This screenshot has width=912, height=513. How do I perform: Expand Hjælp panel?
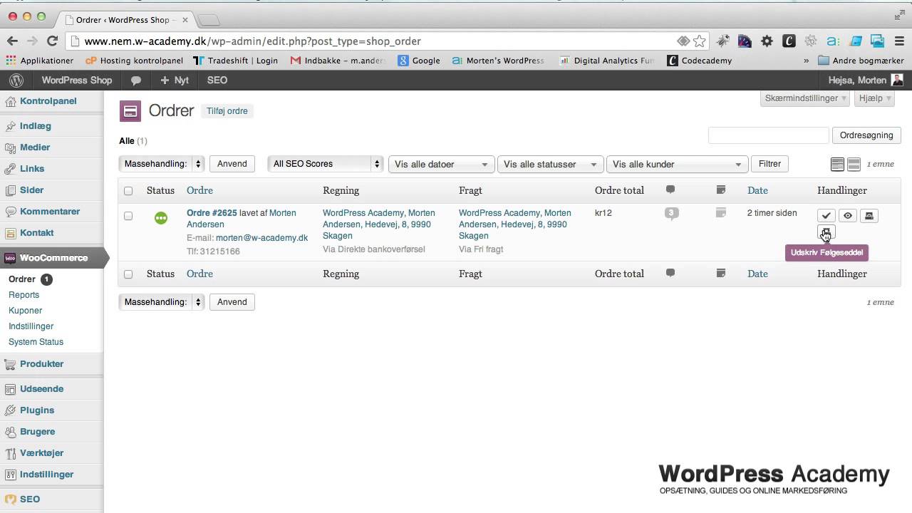point(875,98)
